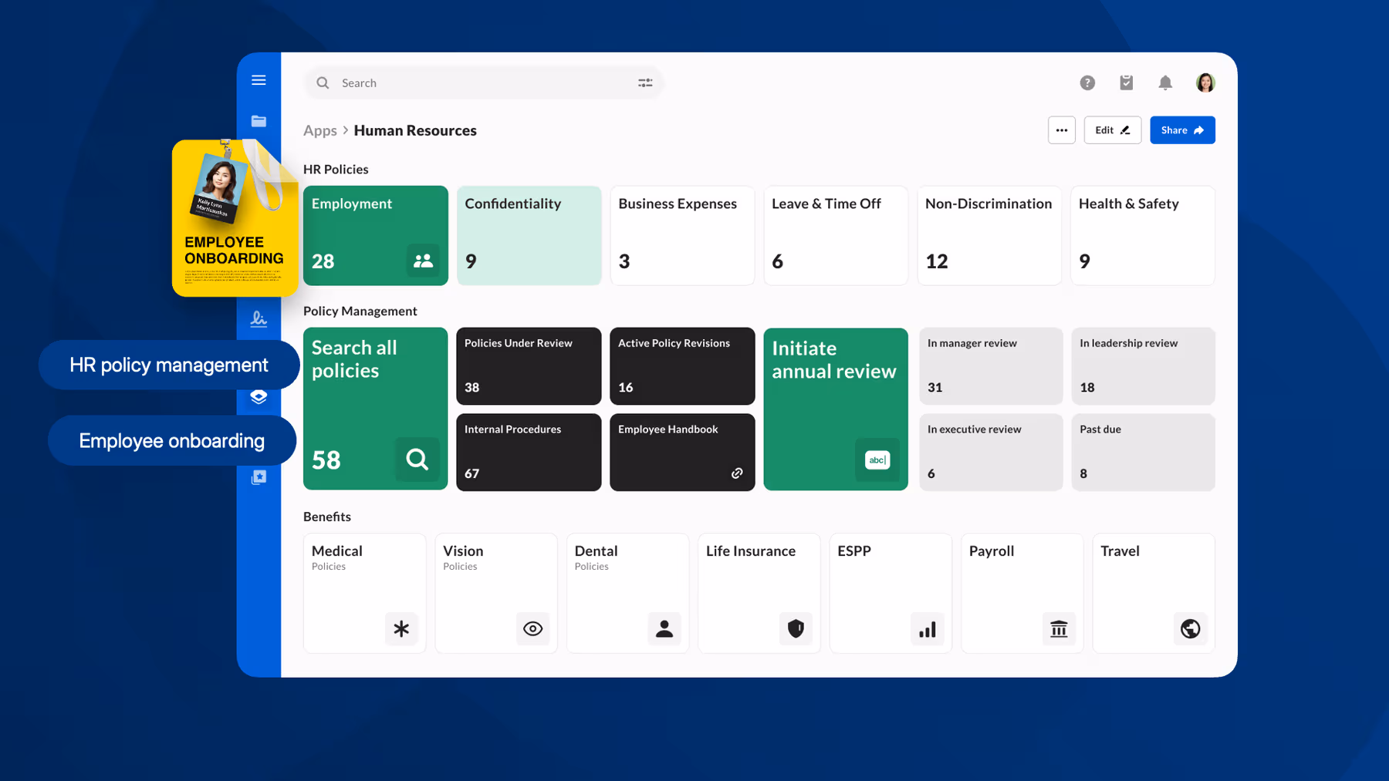Screen dimensions: 1389x781
Task: Click asterisk icon on Medical card
Action: point(401,629)
